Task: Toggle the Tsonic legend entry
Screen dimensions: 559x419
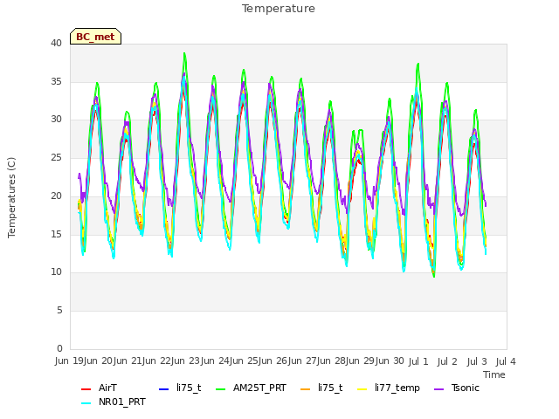Action: click(457, 388)
